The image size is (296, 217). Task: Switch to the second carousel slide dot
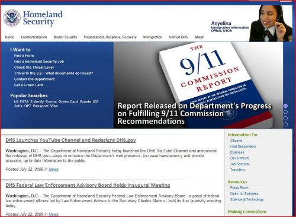pyautogui.click(x=285, y=112)
